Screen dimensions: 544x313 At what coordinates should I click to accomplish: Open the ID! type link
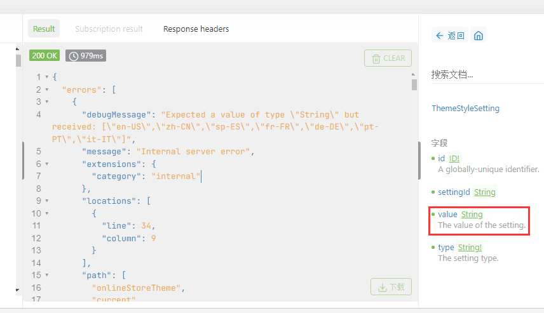pyautogui.click(x=454, y=159)
